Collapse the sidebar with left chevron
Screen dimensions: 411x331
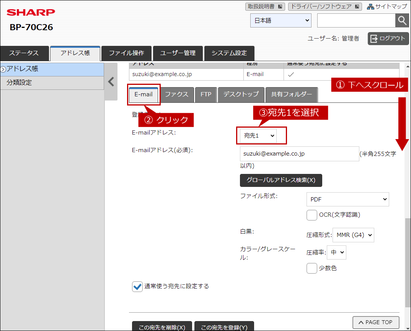click(111, 82)
